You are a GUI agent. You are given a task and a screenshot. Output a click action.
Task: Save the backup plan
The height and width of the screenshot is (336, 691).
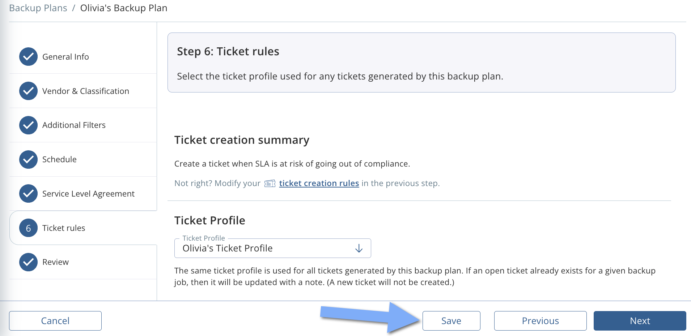(451, 320)
